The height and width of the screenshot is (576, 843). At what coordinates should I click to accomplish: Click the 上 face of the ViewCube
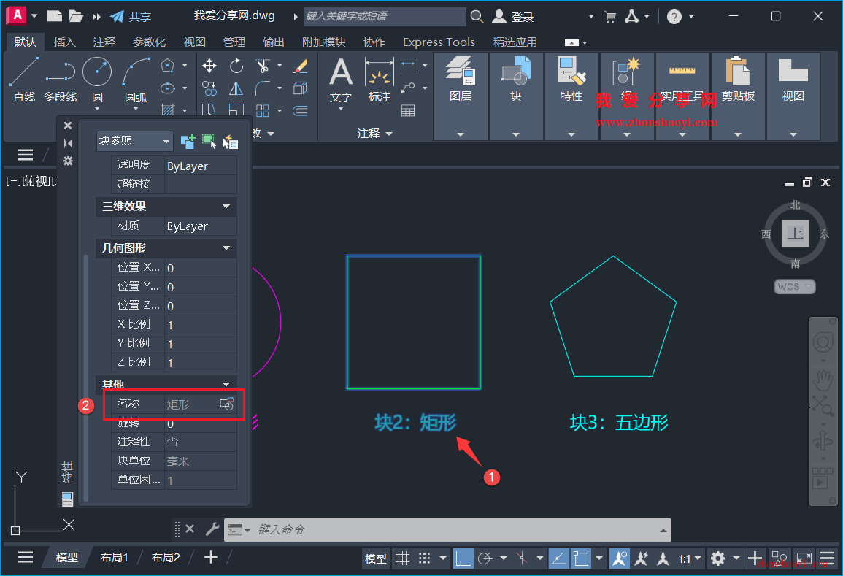coord(795,234)
